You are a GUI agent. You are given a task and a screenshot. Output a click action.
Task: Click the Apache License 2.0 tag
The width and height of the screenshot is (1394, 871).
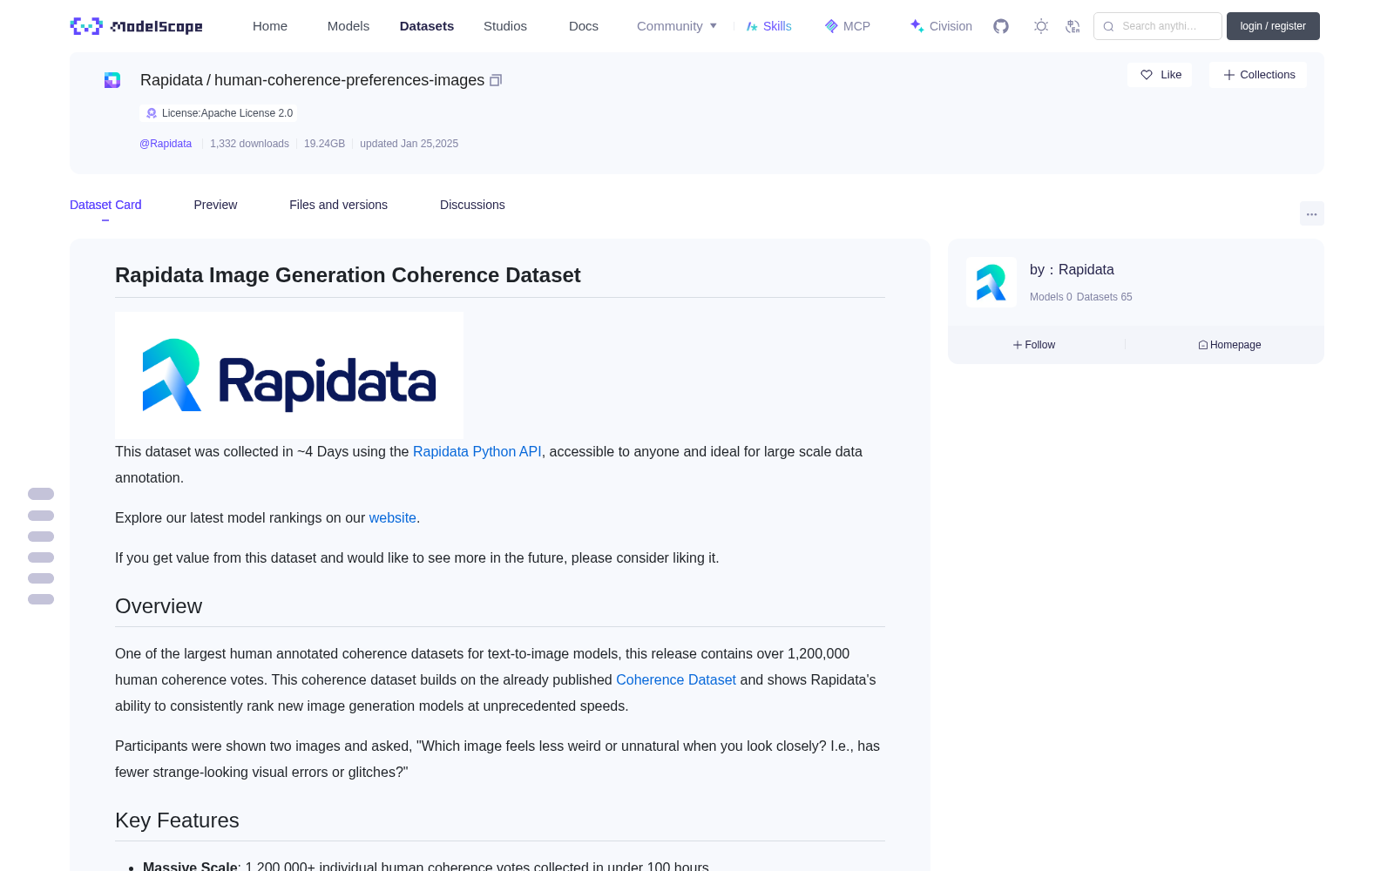pos(219,113)
